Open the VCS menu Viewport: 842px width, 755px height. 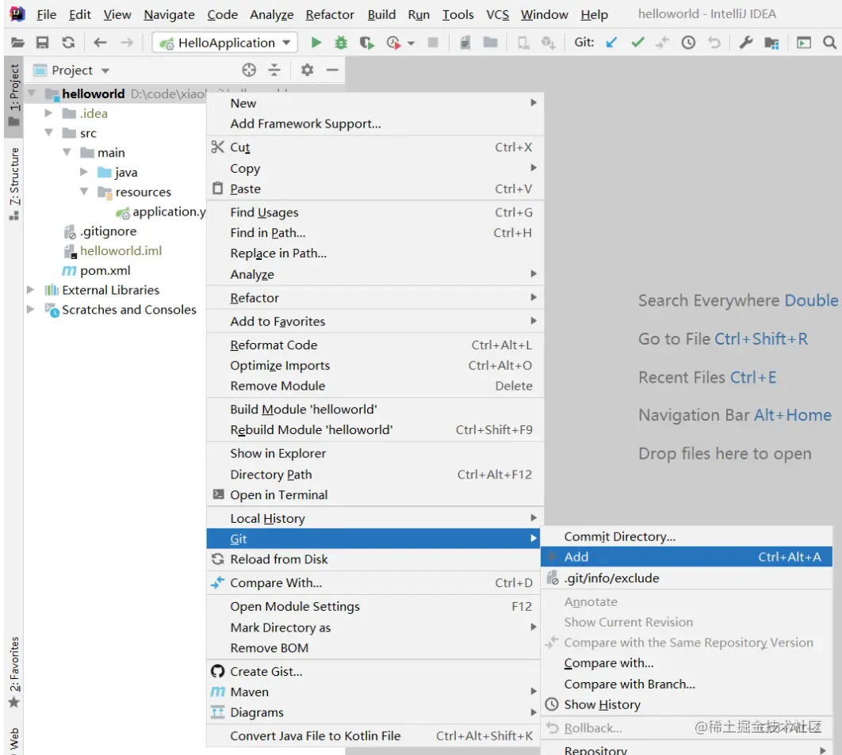(x=497, y=14)
